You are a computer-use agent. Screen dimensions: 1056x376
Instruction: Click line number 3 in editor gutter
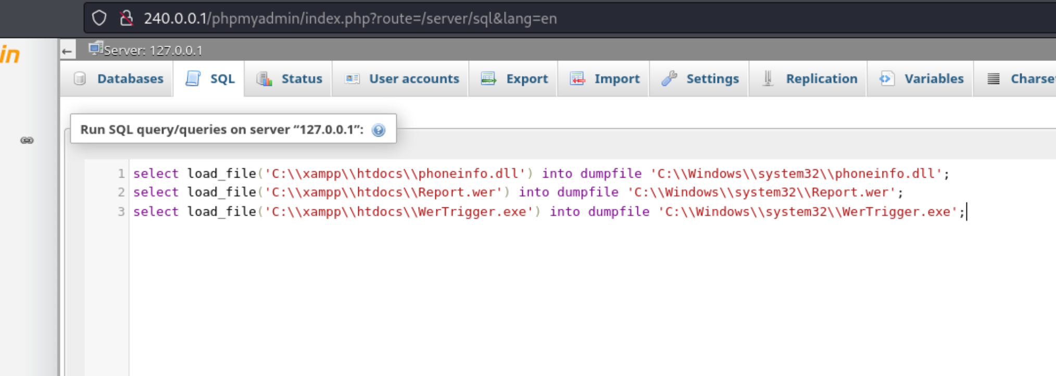click(121, 211)
